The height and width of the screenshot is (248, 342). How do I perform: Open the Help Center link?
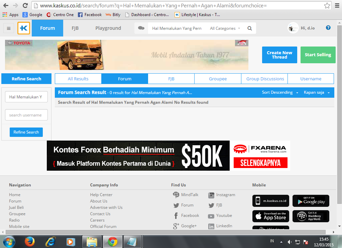[101, 195]
